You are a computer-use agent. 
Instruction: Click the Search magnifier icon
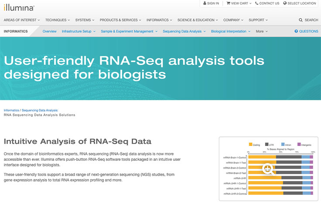pos(301,20)
